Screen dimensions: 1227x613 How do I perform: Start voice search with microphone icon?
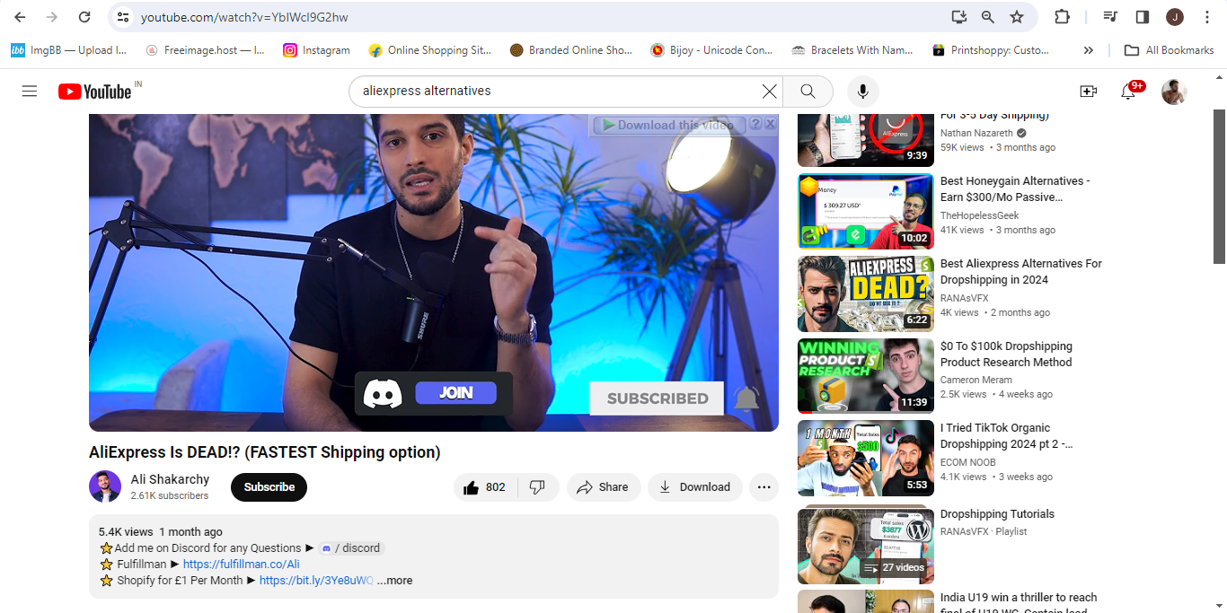[x=862, y=91]
